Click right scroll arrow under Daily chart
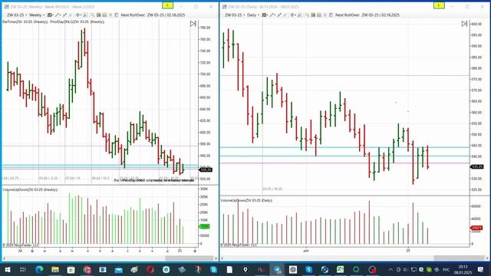The height and width of the screenshot is (276, 491). click(487, 258)
